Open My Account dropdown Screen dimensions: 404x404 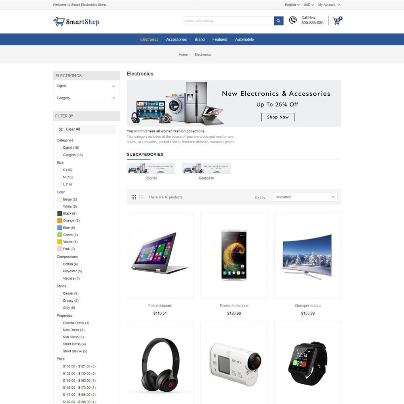click(x=329, y=4)
